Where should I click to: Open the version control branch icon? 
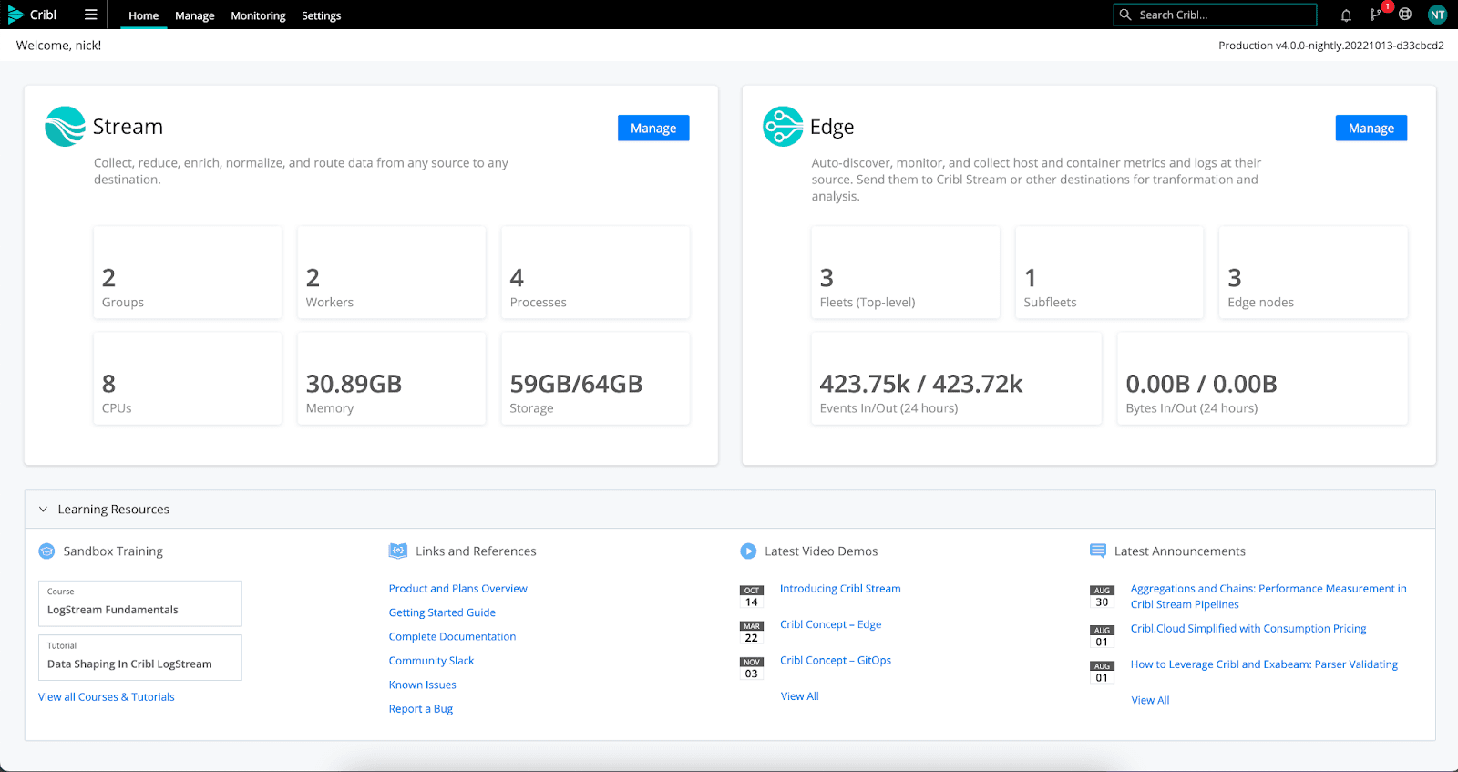1375,15
